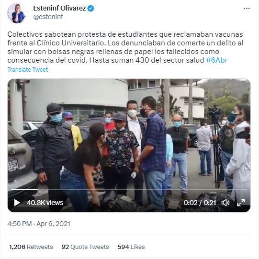Open the @esteninf handle link
259x259 pixels.
[x=48, y=17]
